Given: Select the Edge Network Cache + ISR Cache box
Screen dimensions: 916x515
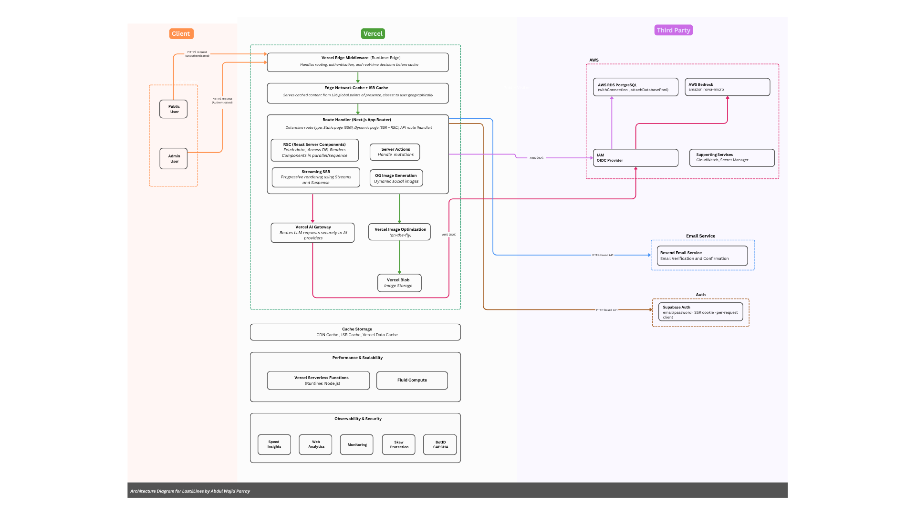Looking at the screenshot, I should (358, 93).
